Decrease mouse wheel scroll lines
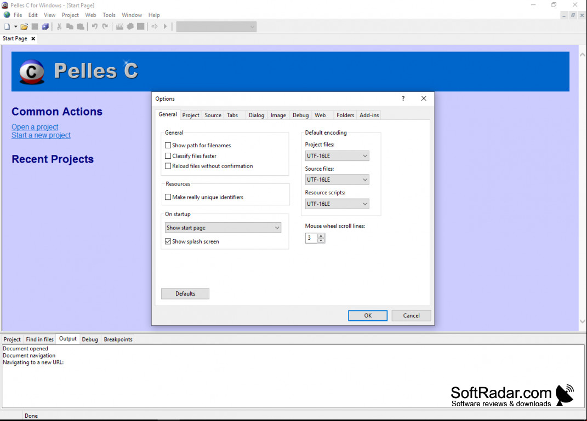587x421 pixels. pyautogui.click(x=321, y=240)
